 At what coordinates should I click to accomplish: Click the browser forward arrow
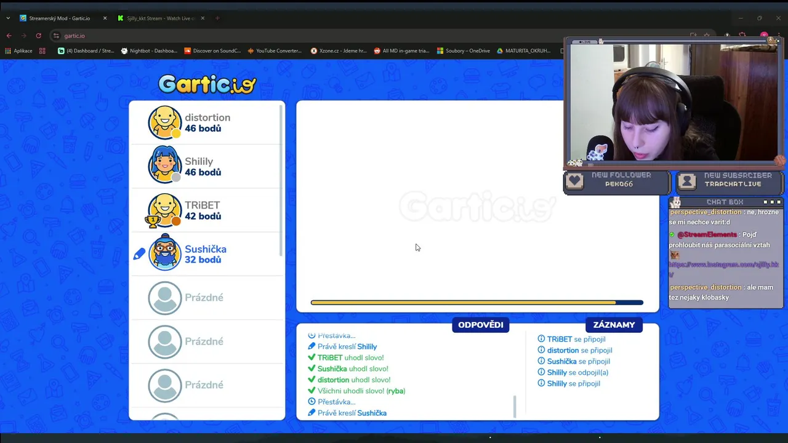(23, 36)
